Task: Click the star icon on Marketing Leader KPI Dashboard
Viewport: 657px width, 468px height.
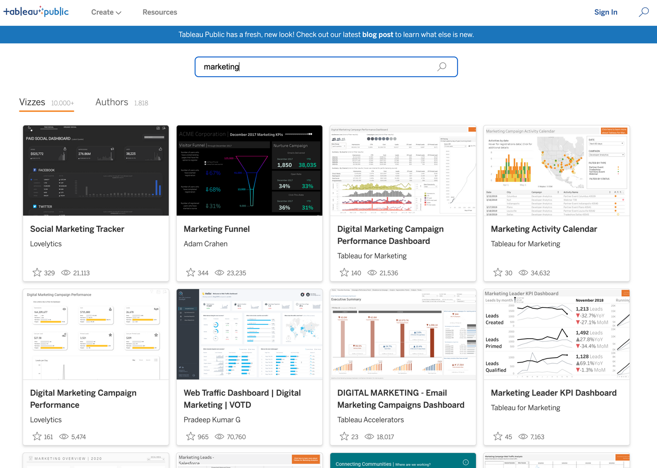Action: pyautogui.click(x=498, y=436)
